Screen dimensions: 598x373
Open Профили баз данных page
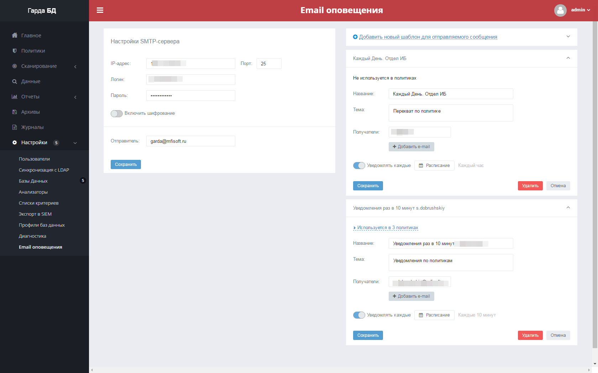coord(42,225)
